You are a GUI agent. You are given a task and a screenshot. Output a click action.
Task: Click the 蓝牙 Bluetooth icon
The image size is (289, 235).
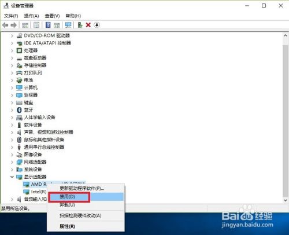[x=19, y=110]
